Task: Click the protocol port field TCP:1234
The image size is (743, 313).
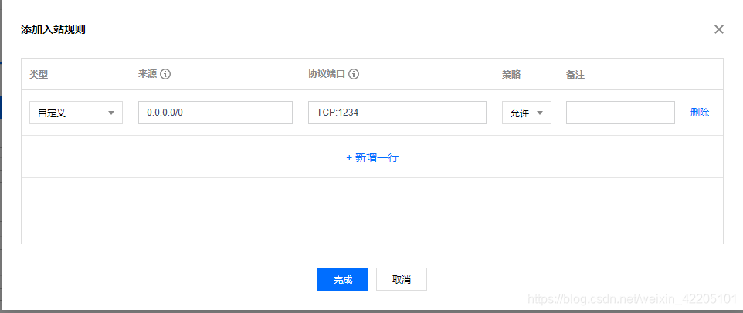Action: point(397,113)
